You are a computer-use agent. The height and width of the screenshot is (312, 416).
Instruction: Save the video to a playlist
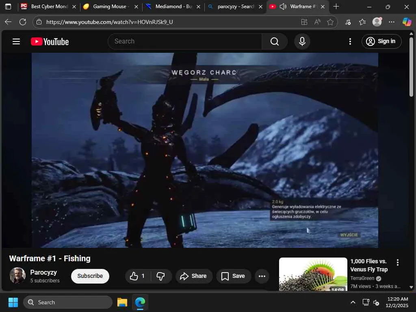pyautogui.click(x=233, y=276)
